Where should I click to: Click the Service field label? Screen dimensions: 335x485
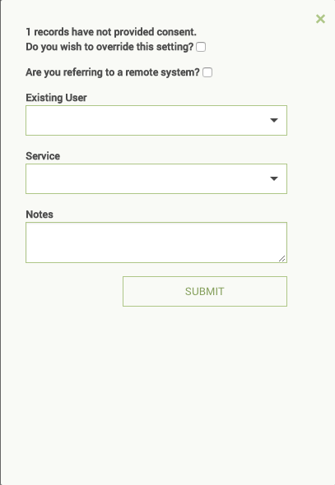[43, 156]
